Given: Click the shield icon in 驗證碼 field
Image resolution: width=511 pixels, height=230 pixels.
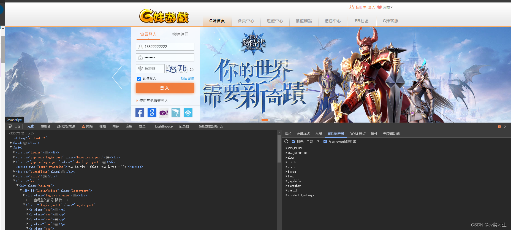Looking at the screenshot, I should pos(140,69).
